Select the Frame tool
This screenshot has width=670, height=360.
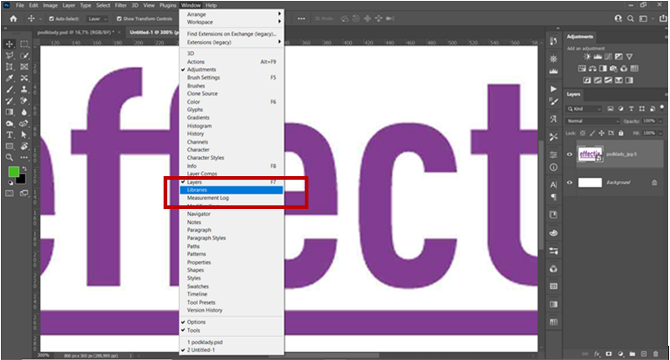pyautogui.click(x=24, y=67)
